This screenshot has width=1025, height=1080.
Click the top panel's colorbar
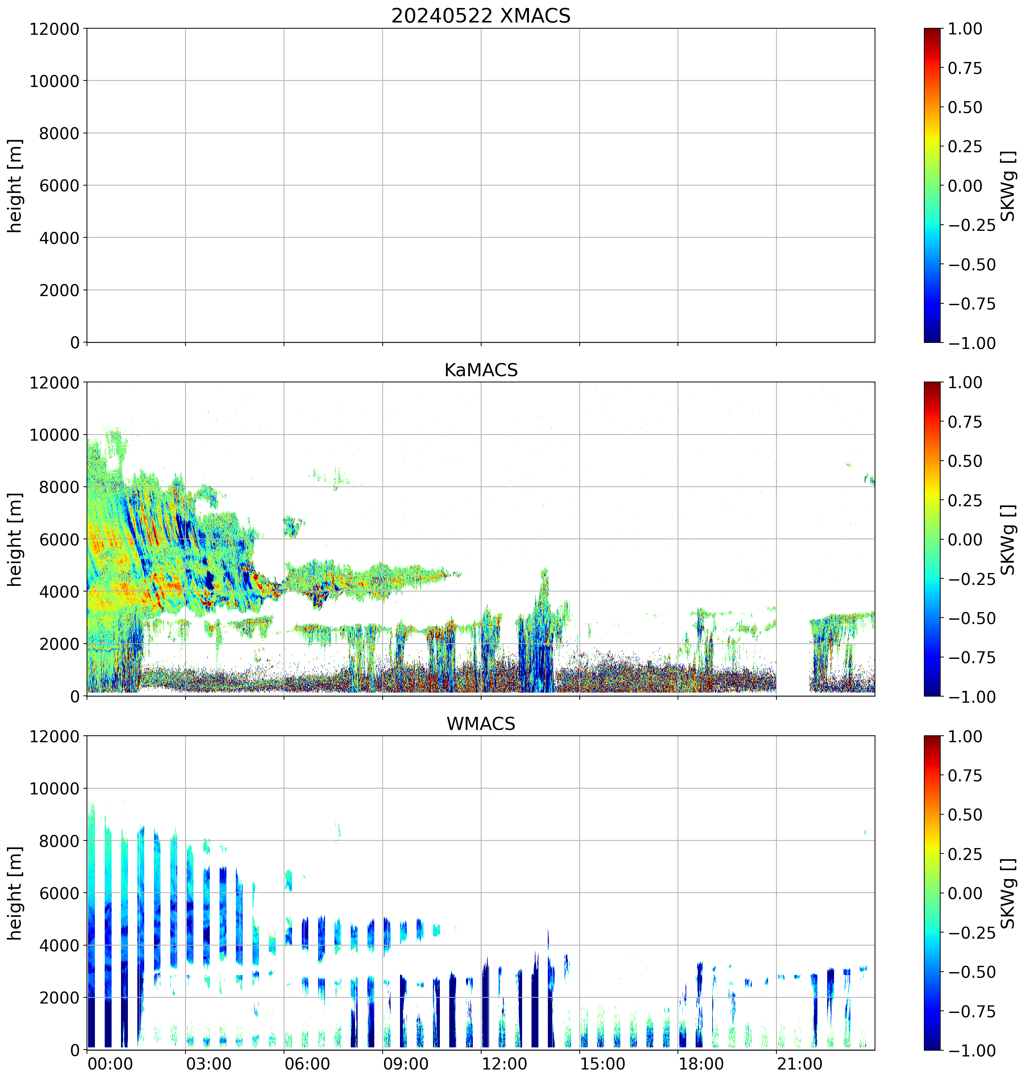(x=932, y=185)
